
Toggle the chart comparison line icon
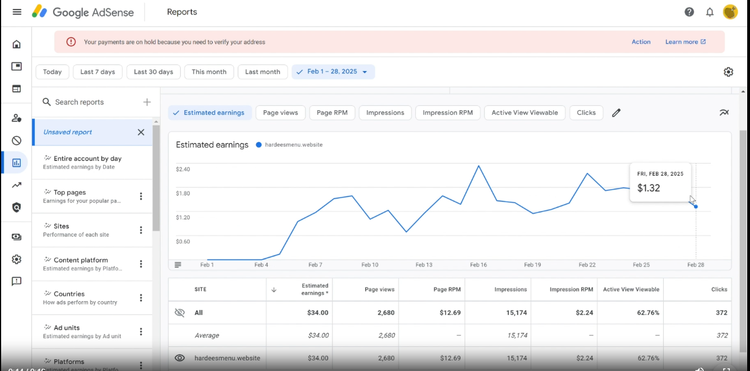[x=724, y=112]
